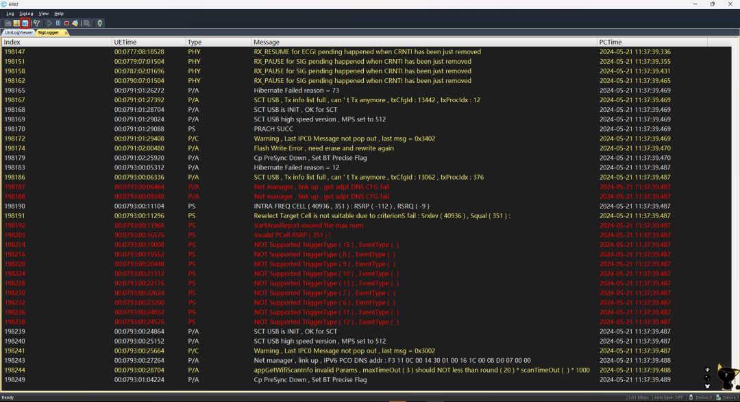Start logging with the play button

[x=49, y=23]
